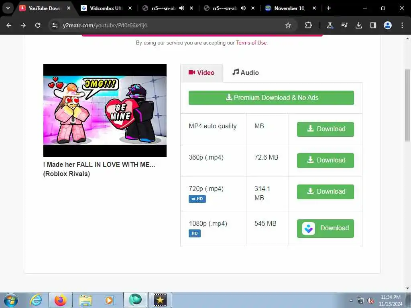The height and width of the screenshot is (308, 411).
Task: Open the Extensions puzzle icon
Action: (309, 25)
